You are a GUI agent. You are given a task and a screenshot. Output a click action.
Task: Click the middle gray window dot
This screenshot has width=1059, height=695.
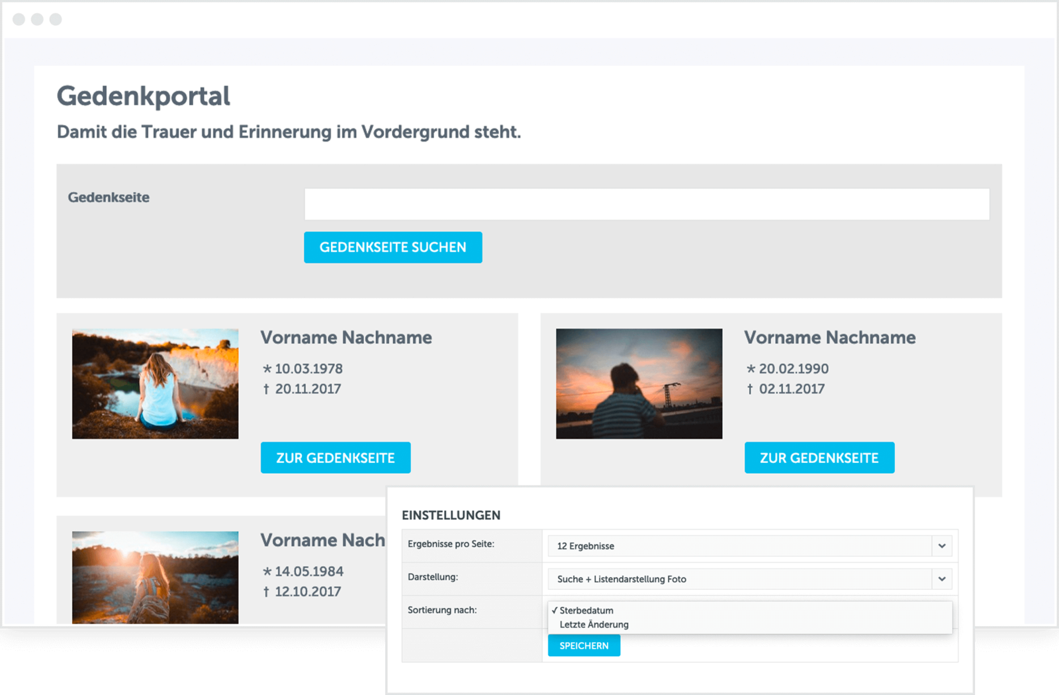pos(37,19)
